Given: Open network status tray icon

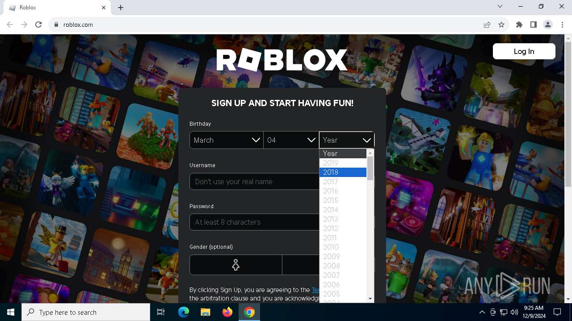Looking at the screenshot, I should pyautogui.click(x=504, y=312).
